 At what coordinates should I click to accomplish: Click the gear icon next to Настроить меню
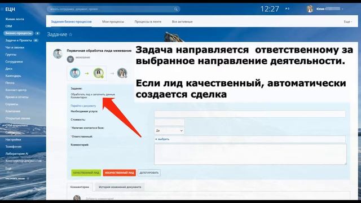click(28, 179)
